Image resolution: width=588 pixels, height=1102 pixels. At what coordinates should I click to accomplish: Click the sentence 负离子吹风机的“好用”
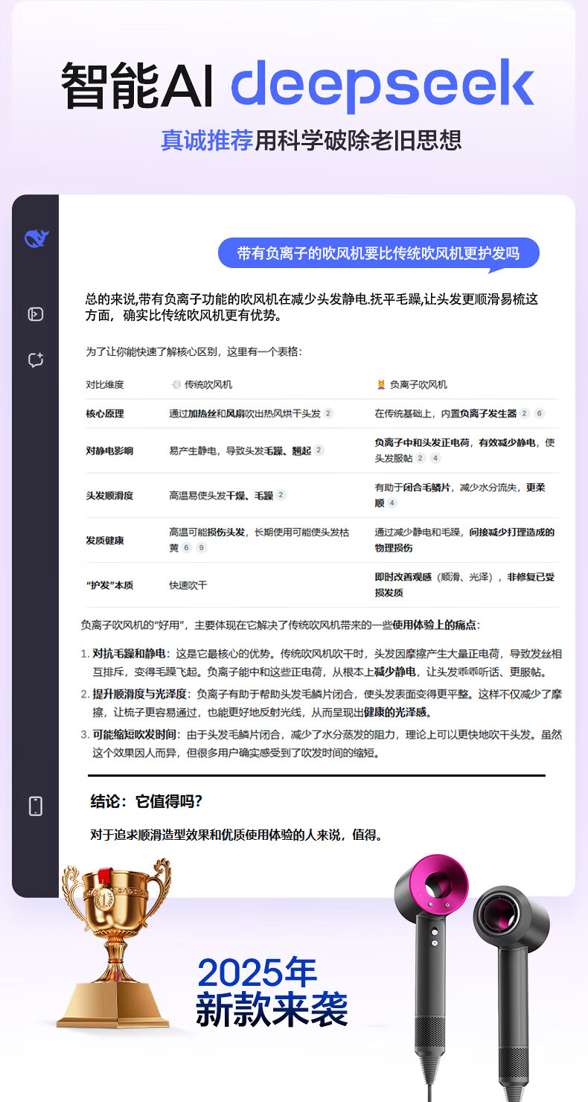tap(280, 624)
